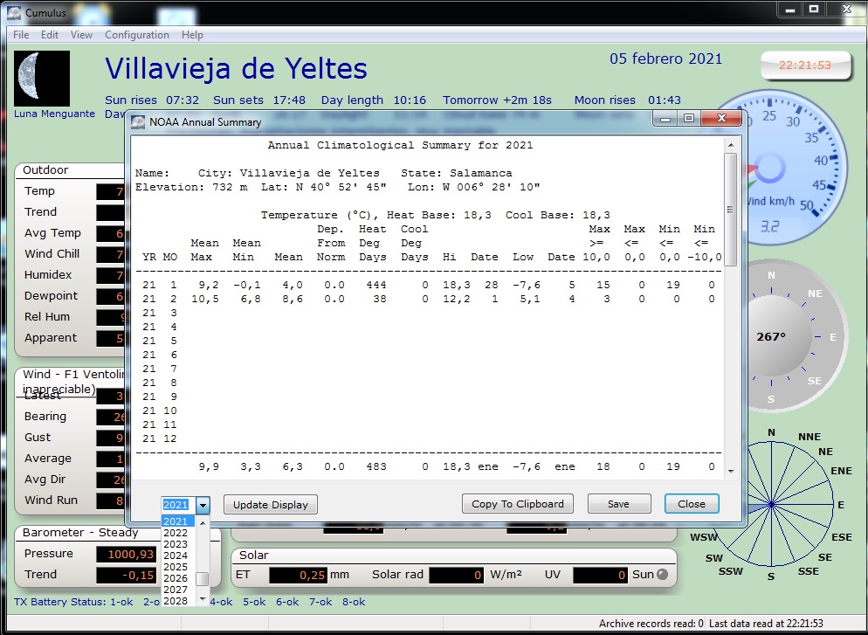Click TX battery status 8-ok
Image resolution: width=868 pixels, height=635 pixels.
(354, 602)
